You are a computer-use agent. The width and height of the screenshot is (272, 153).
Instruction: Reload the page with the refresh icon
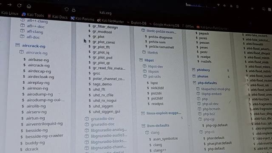pos(19,6)
